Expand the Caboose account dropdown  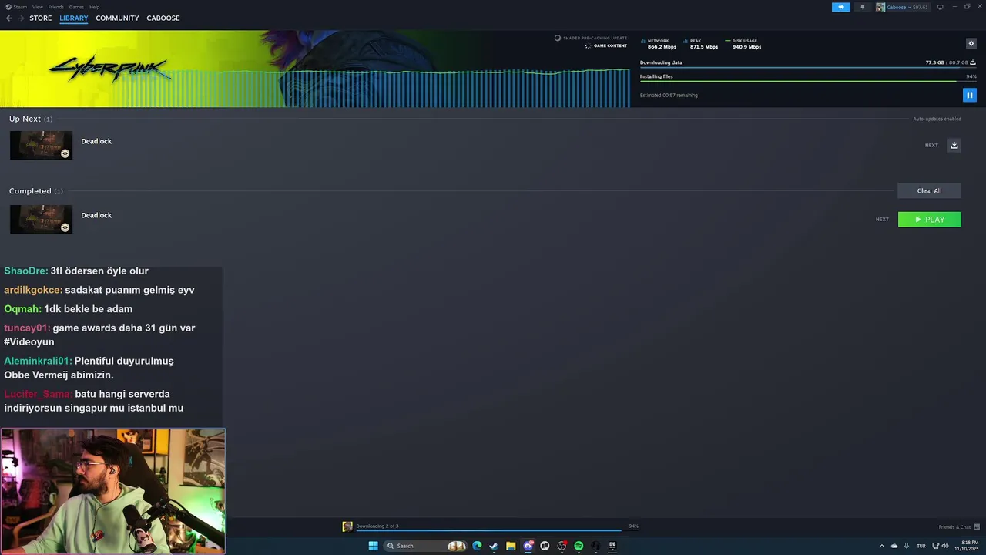[902, 7]
